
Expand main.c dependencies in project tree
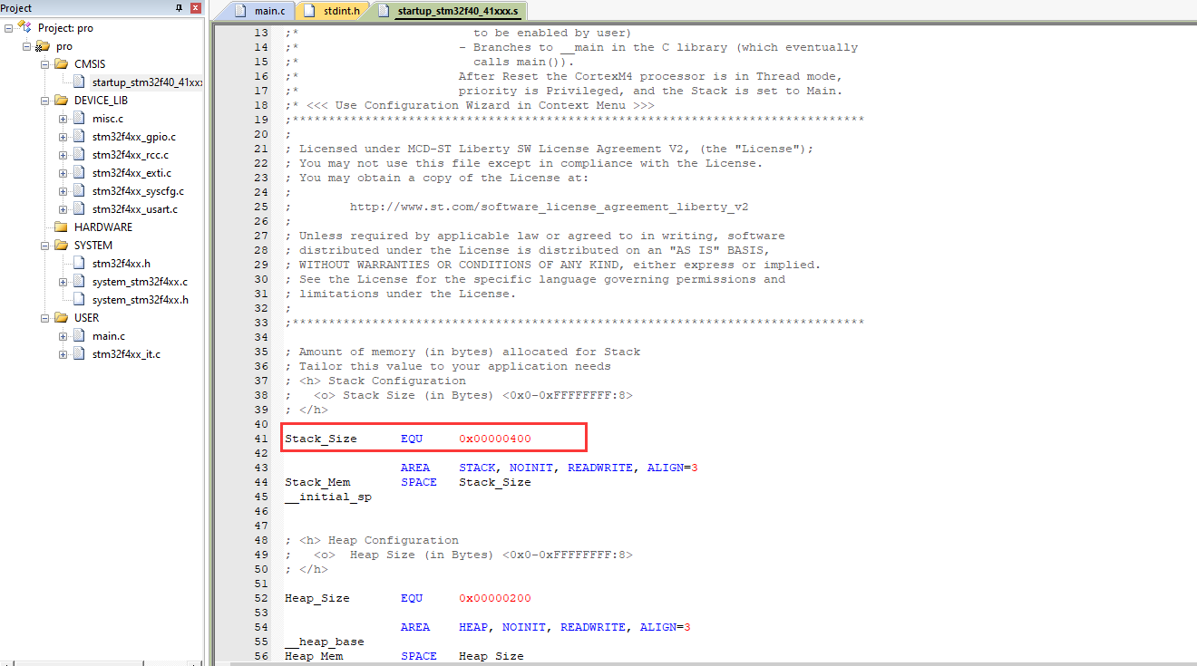(x=63, y=336)
